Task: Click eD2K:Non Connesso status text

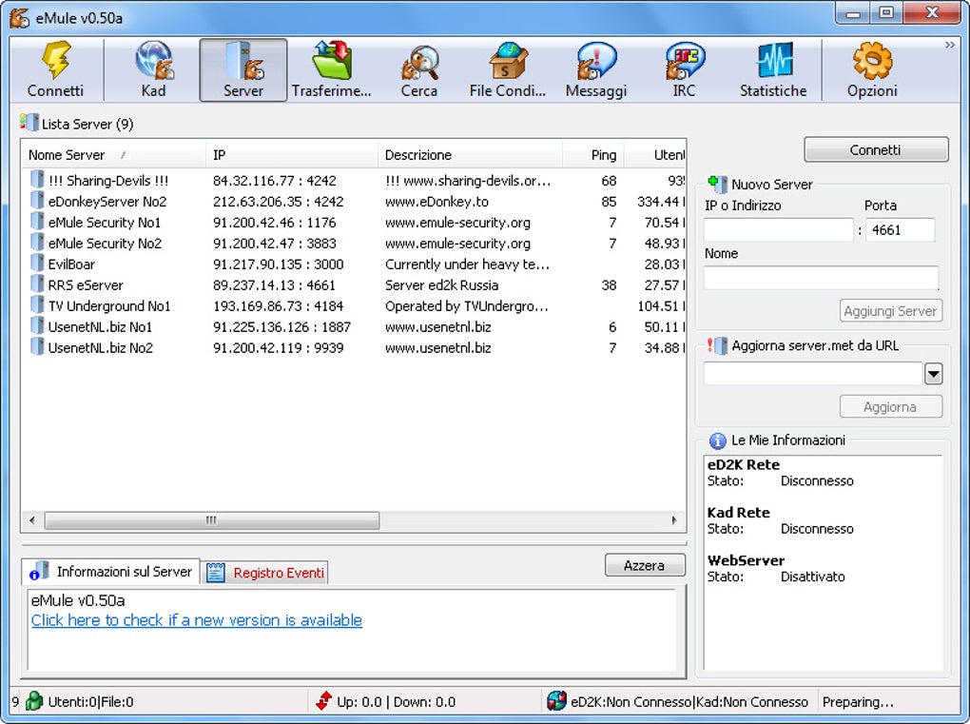Action: pyautogui.click(x=631, y=702)
